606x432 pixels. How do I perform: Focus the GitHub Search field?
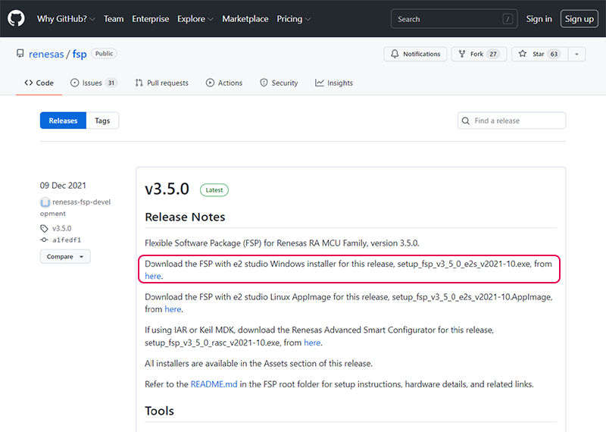pos(454,18)
